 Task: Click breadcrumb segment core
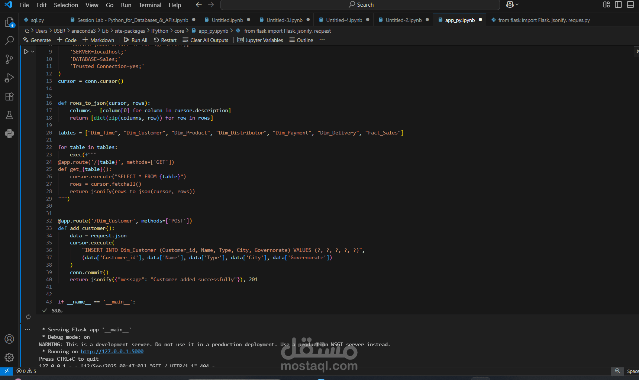tap(179, 31)
